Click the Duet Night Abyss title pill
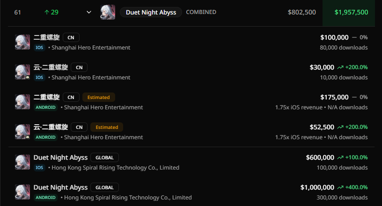The image size is (382, 206). (151, 12)
